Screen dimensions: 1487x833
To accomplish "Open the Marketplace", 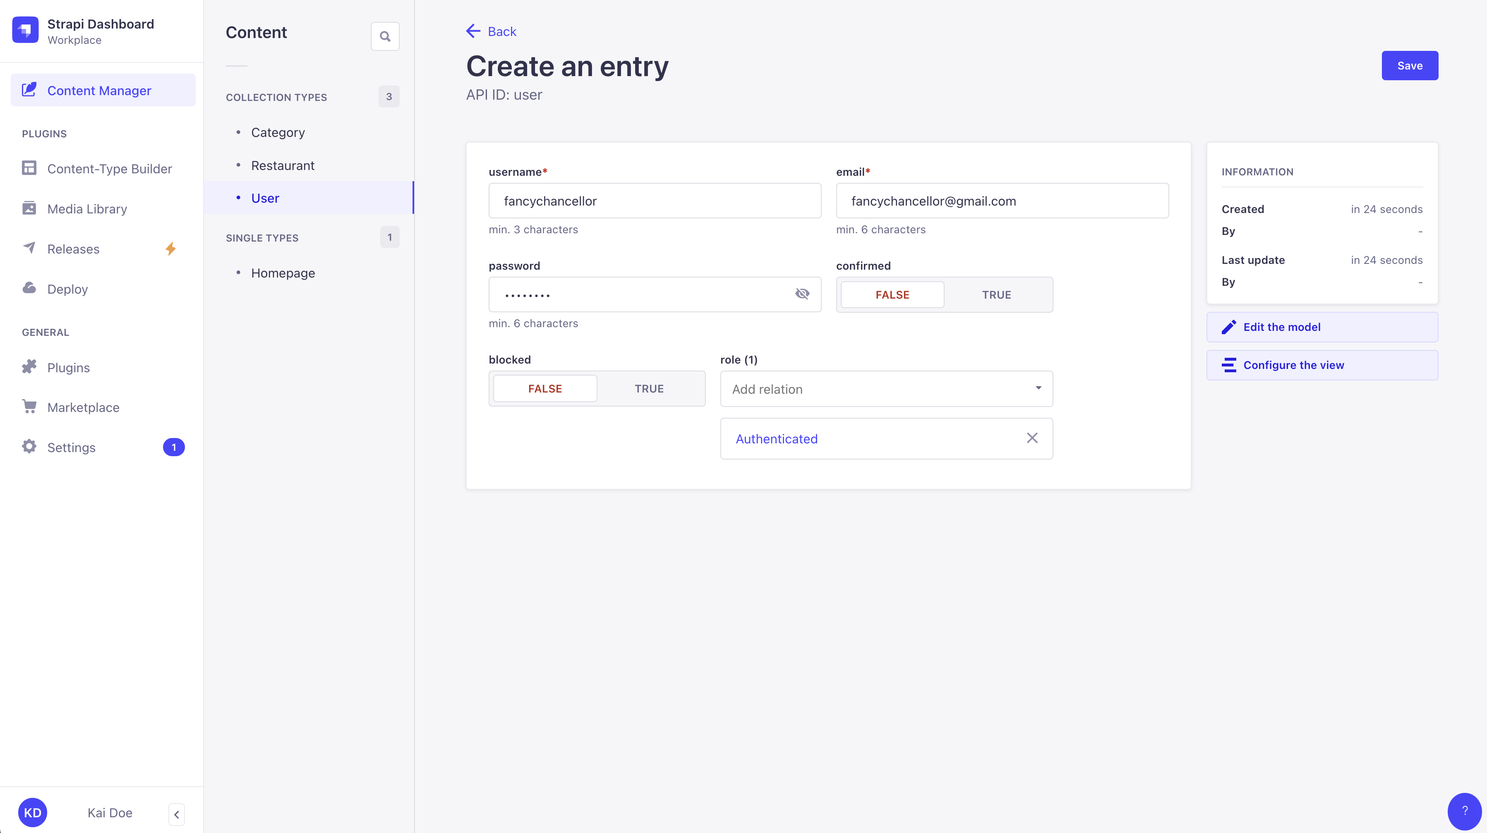I will pyautogui.click(x=83, y=407).
